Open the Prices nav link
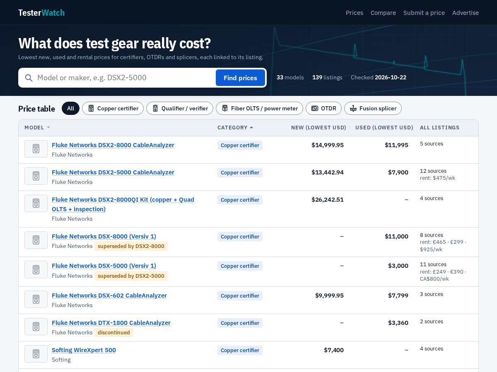The image size is (497, 372). (x=355, y=13)
